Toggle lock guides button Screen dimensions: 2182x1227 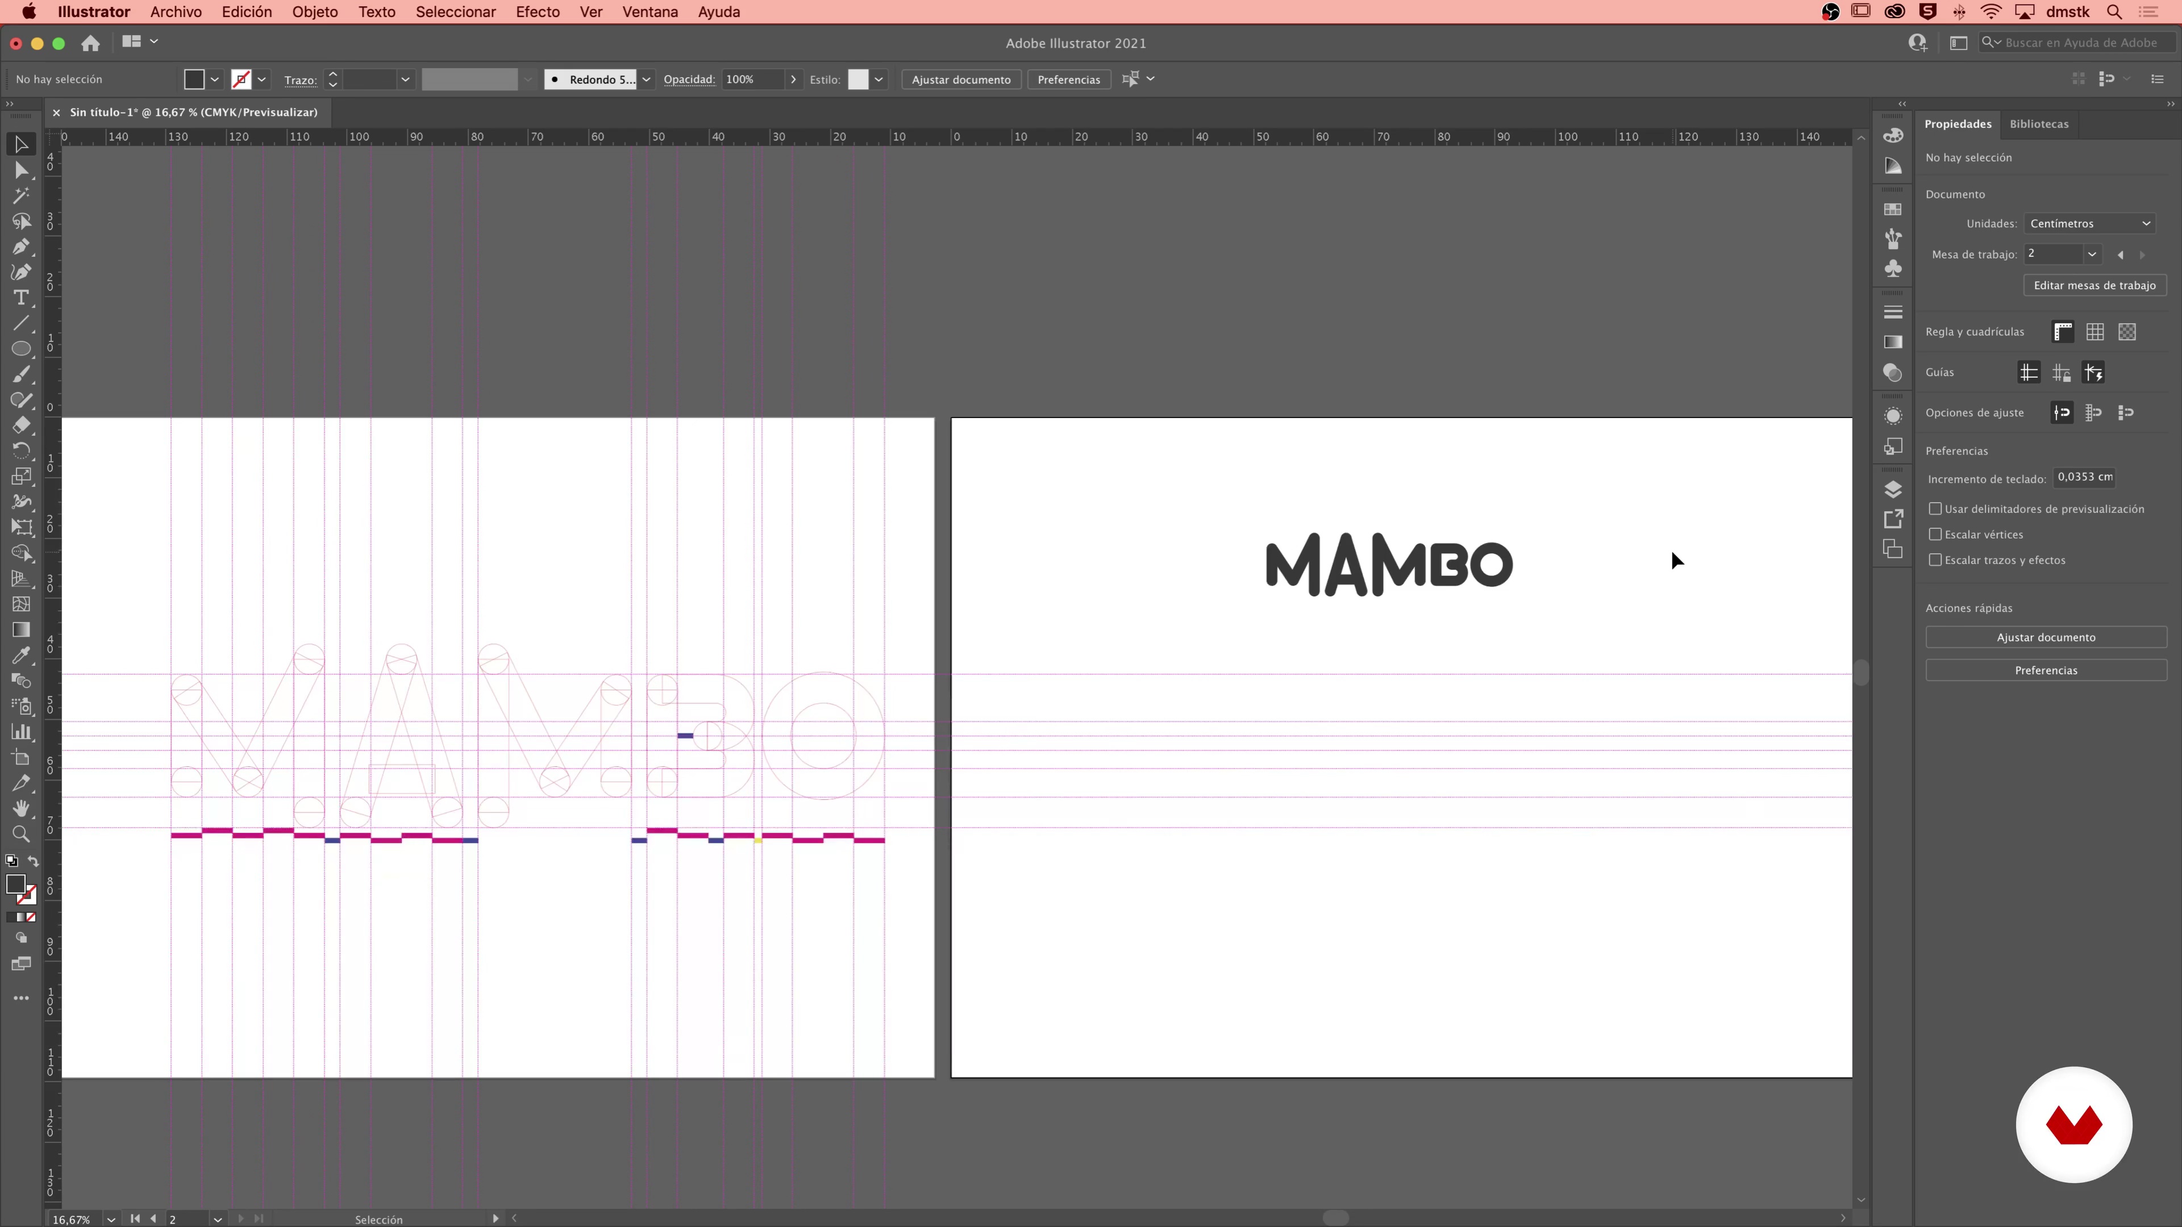pyautogui.click(x=2062, y=373)
